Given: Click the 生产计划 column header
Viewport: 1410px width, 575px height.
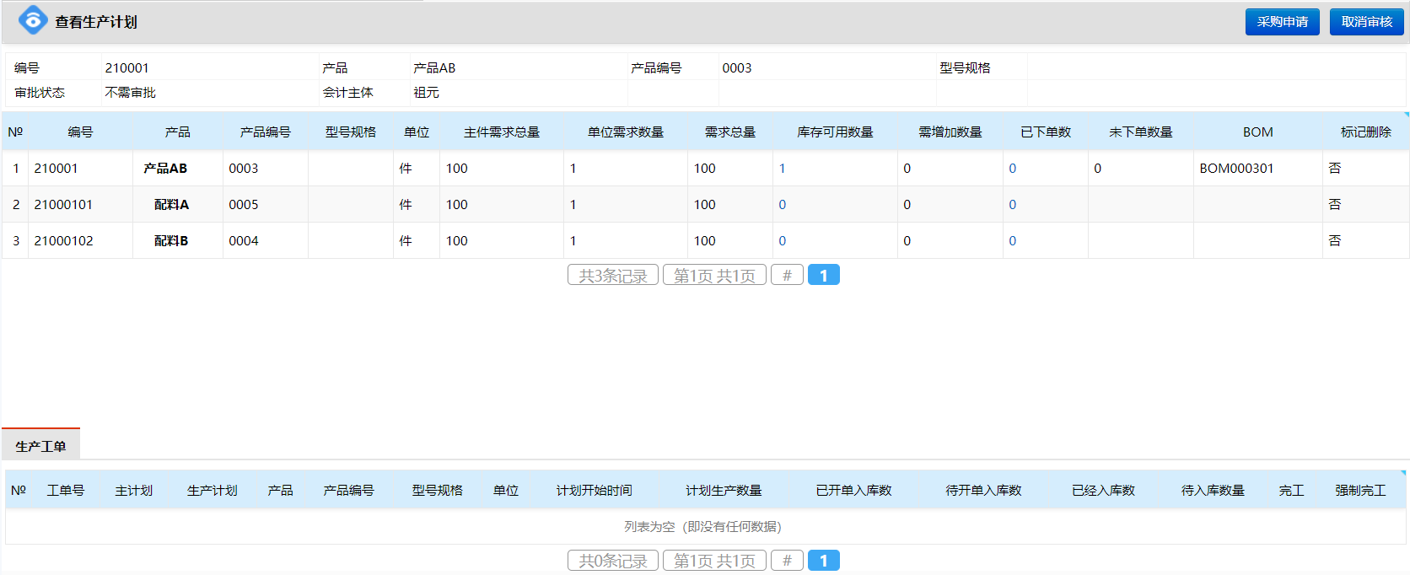Looking at the screenshot, I should pyautogui.click(x=212, y=491).
